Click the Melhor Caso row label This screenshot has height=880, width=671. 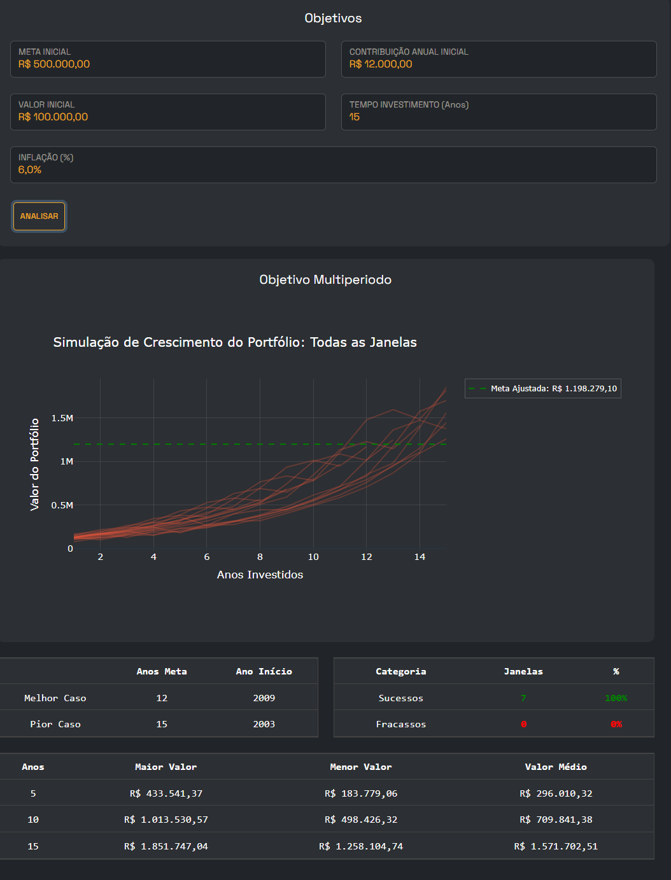point(55,698)
